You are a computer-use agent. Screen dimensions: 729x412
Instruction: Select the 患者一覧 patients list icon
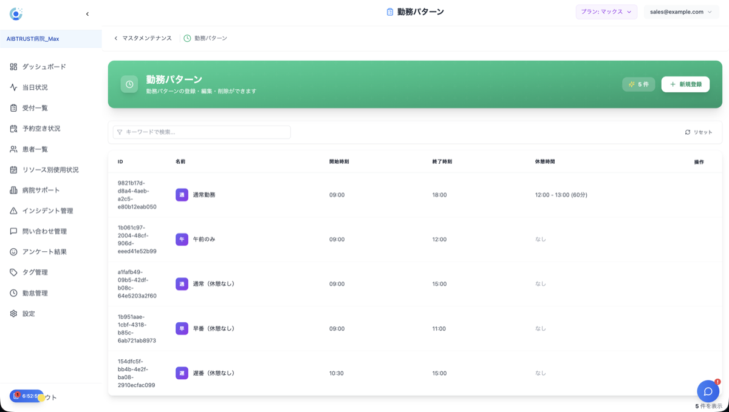coord(12,149)
